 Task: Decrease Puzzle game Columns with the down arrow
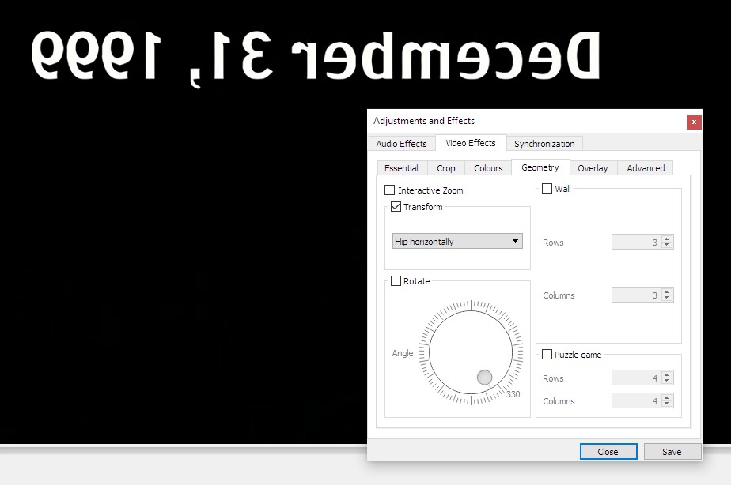tap(667, 404)
